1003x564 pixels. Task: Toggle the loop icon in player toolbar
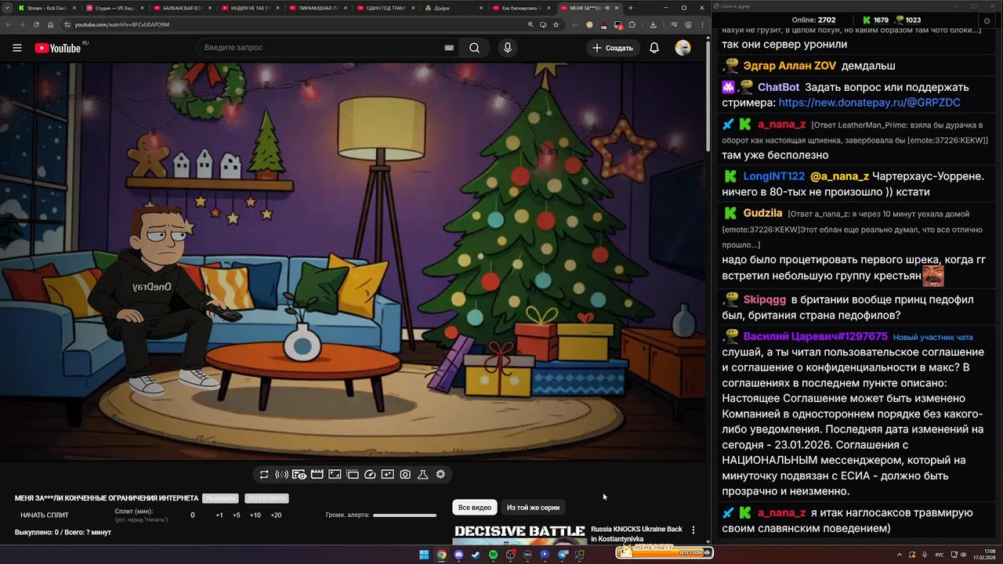point(264,475)
